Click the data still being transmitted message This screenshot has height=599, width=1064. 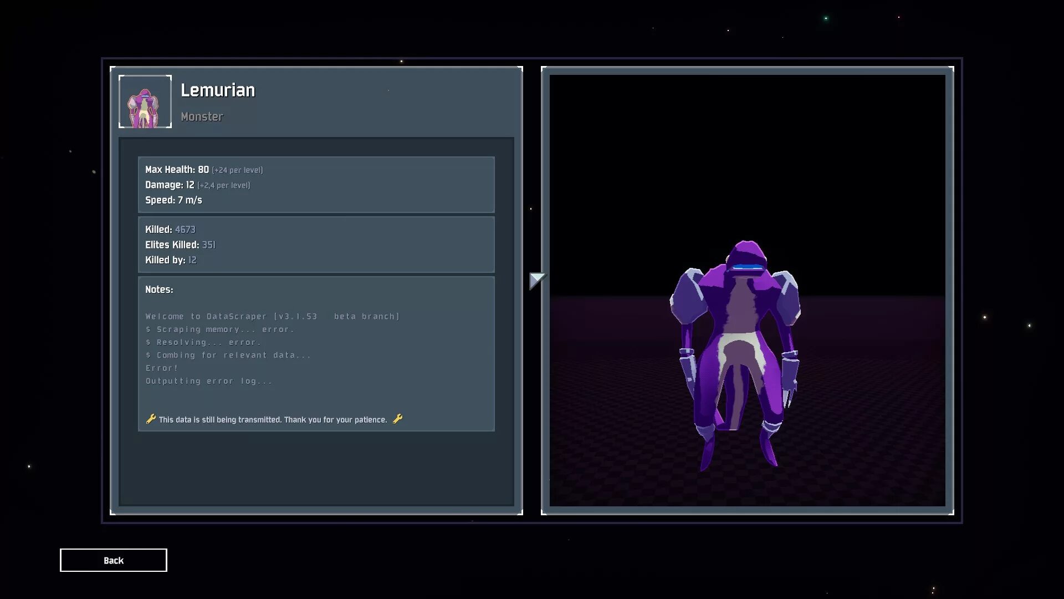coord(273,420)
